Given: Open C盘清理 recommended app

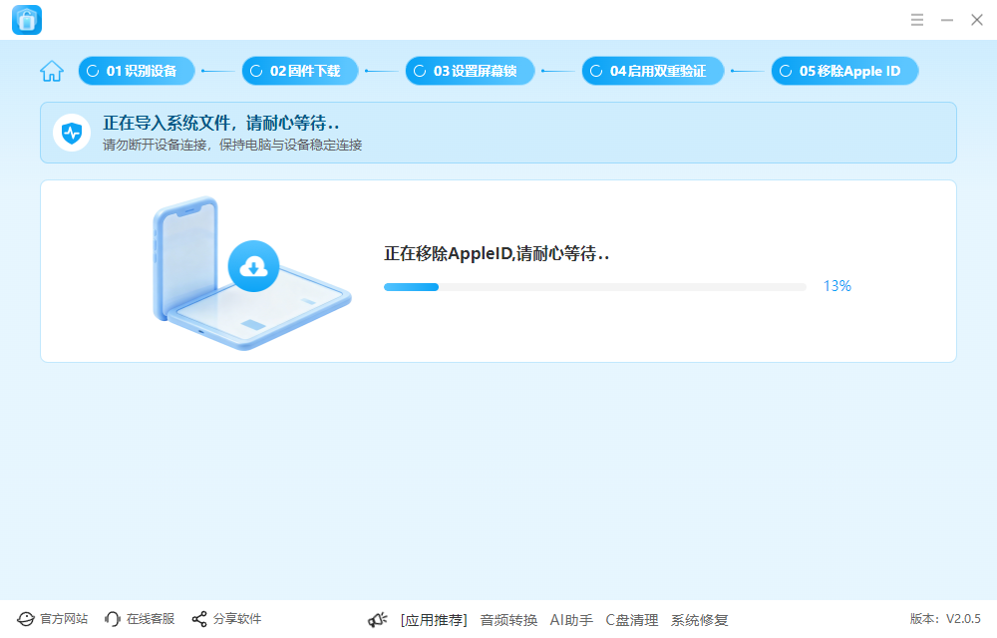Looking at the screenshot, I should [x=631, y=620].
